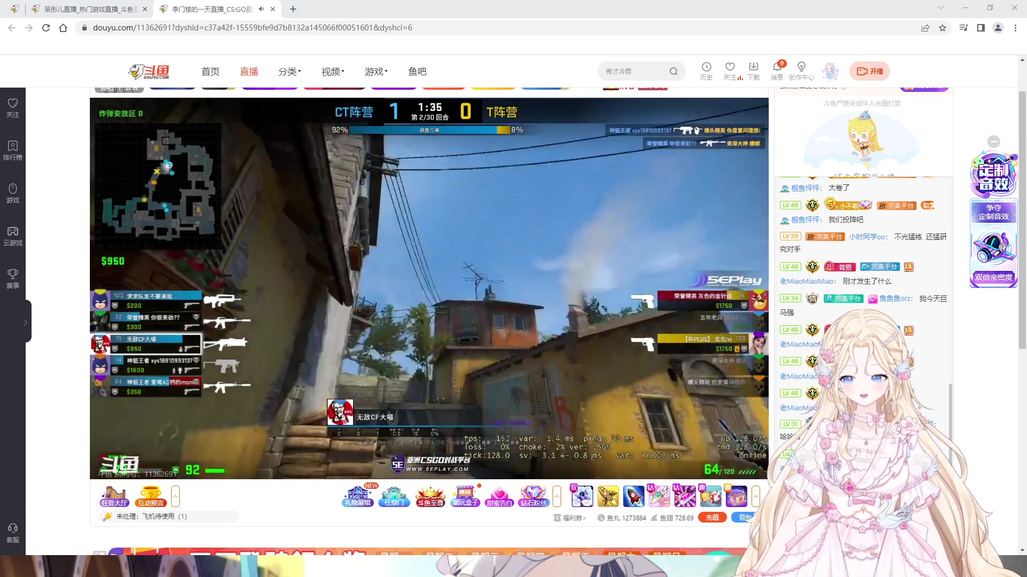Click the LV 49 level badge in chat
The width and height of the screenshot is (1027, 577).
(x=791, y=205)
